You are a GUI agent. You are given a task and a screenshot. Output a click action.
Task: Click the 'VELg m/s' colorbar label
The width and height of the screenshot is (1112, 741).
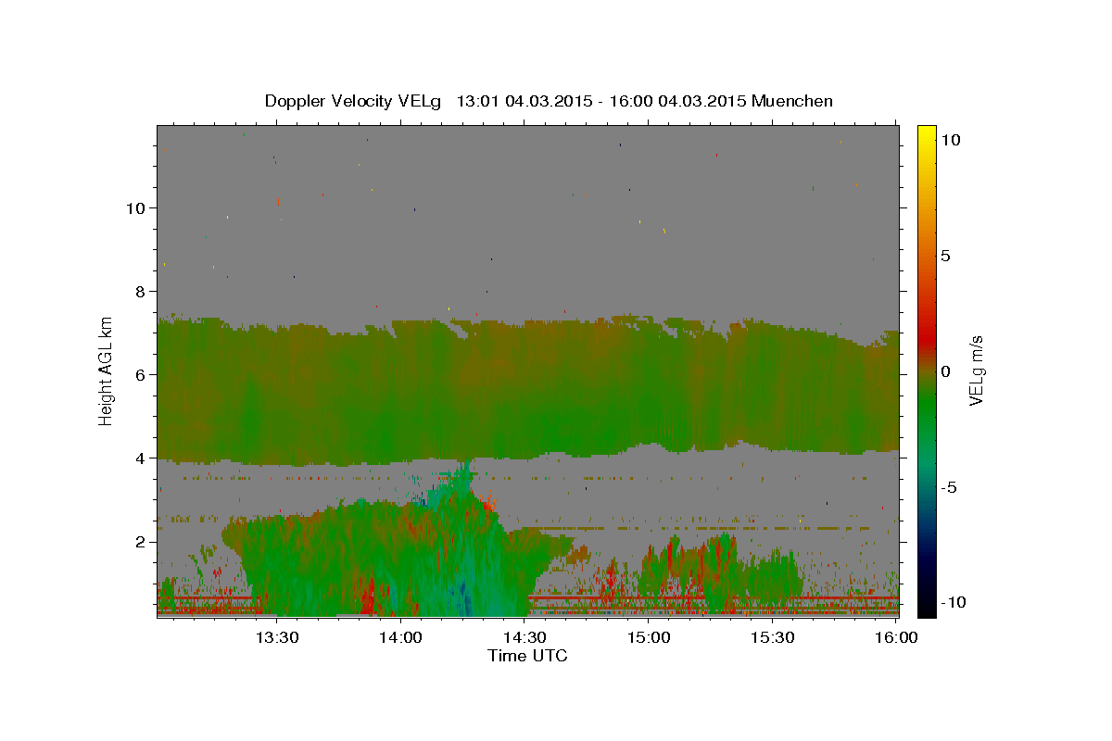click(976, 370)
